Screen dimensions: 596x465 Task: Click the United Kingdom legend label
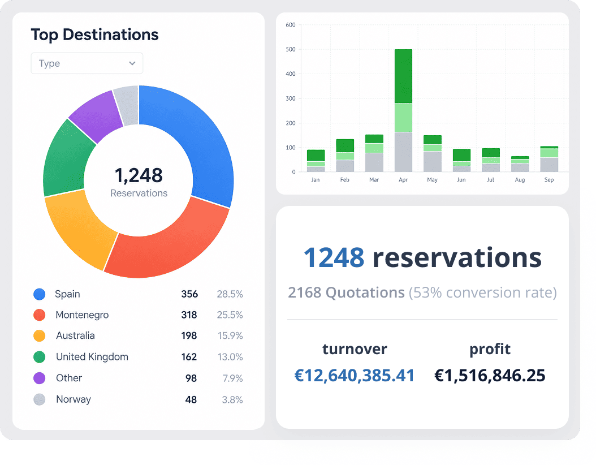click(x=92, y=357)
